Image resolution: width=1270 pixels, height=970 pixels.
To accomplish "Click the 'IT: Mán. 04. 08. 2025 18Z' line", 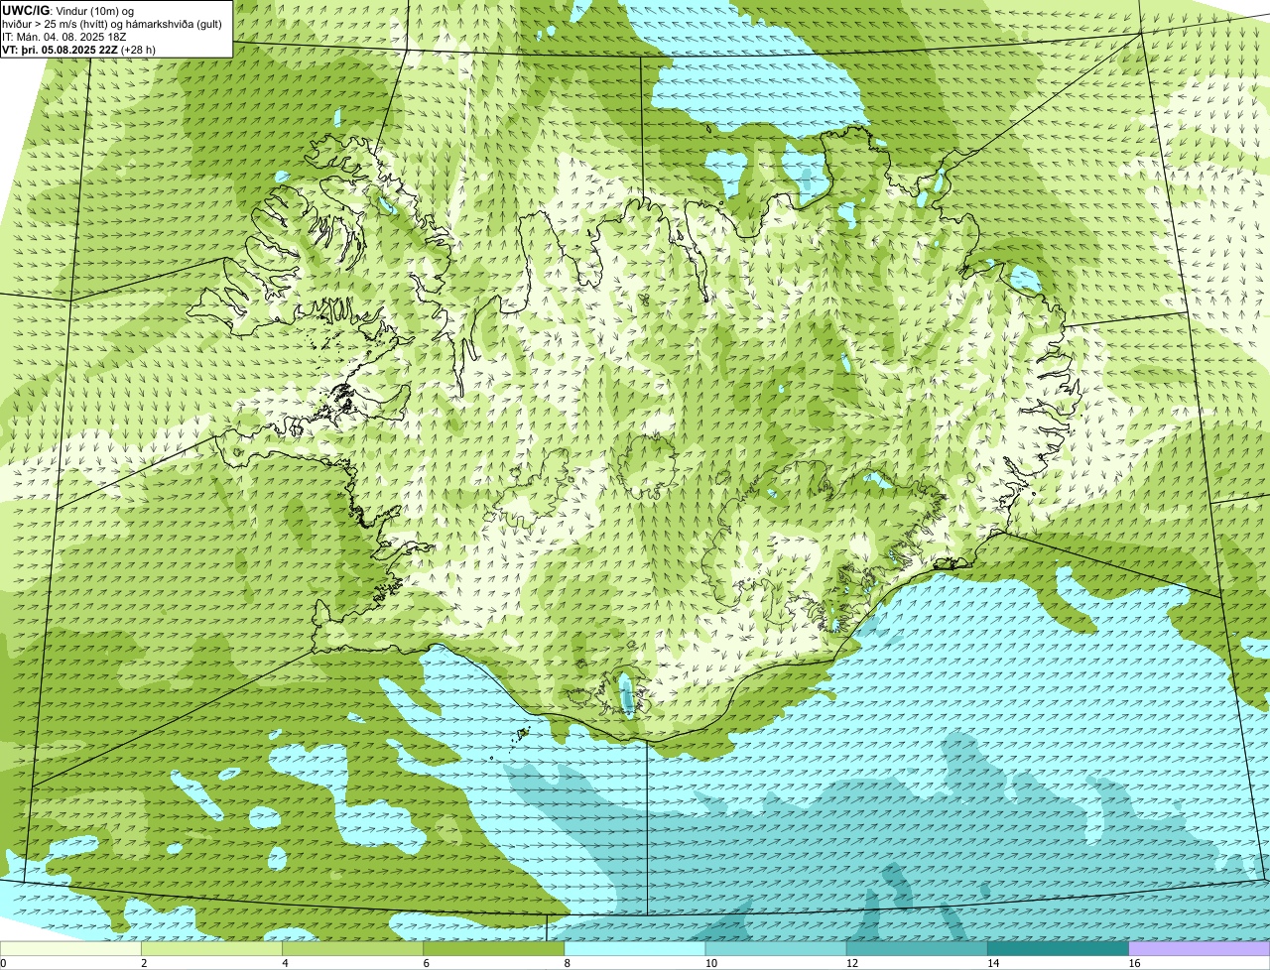I will (64, 37).
